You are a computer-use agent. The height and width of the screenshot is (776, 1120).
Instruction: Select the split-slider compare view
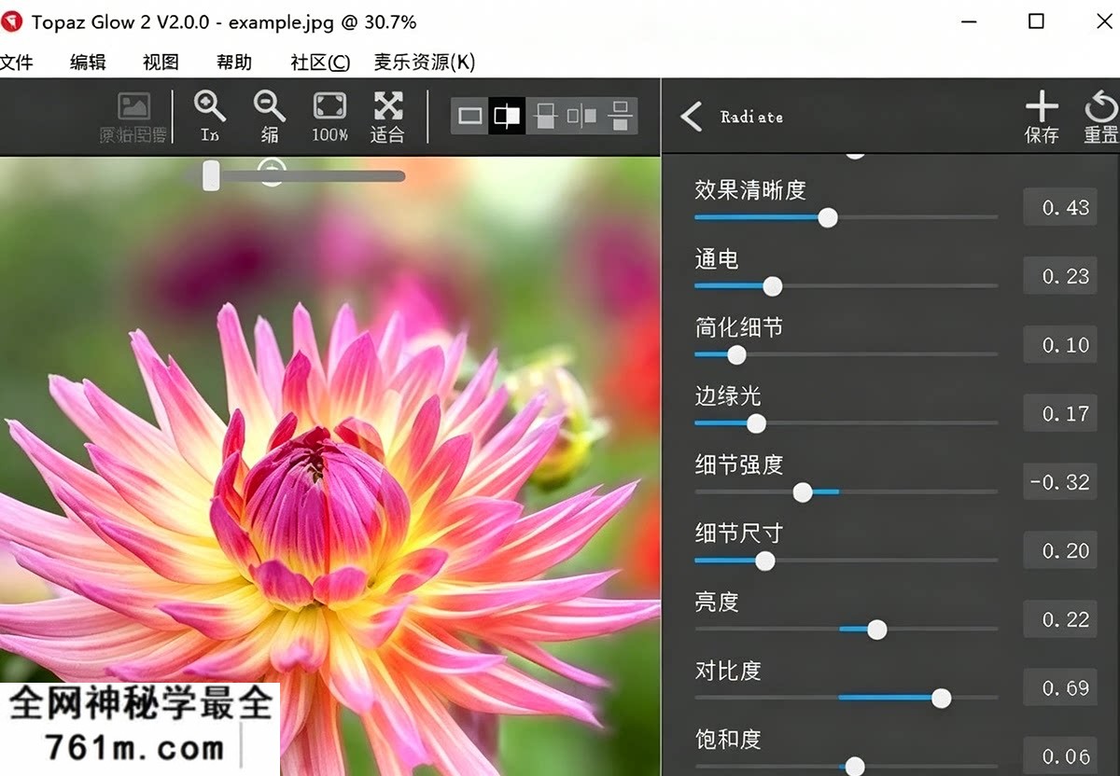click(507, 117)
